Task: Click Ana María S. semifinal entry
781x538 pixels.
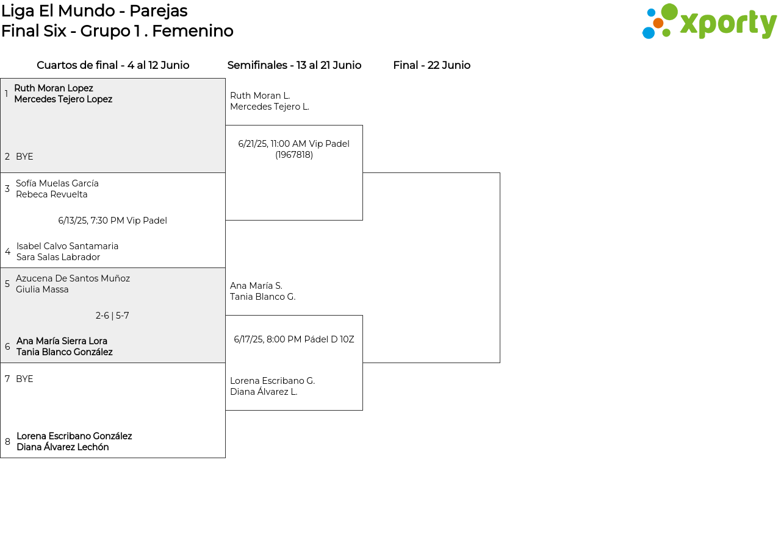Action: (262, 291)
